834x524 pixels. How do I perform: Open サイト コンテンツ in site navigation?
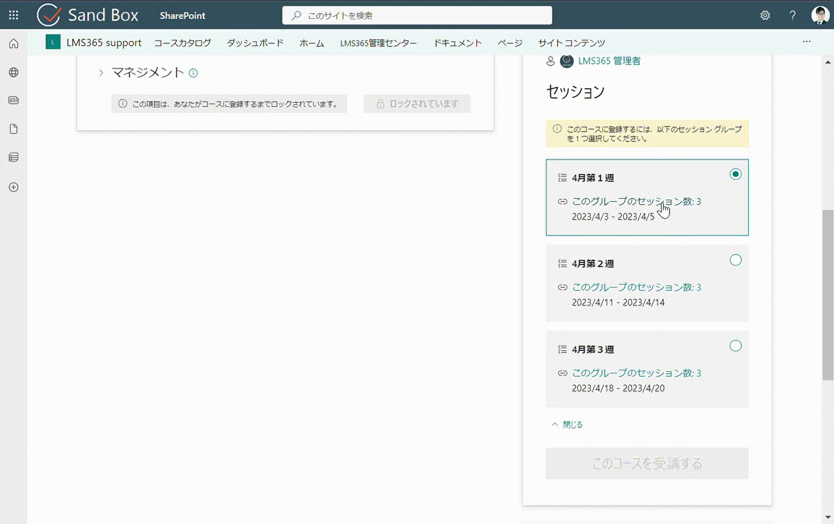(x=571, y=43)
